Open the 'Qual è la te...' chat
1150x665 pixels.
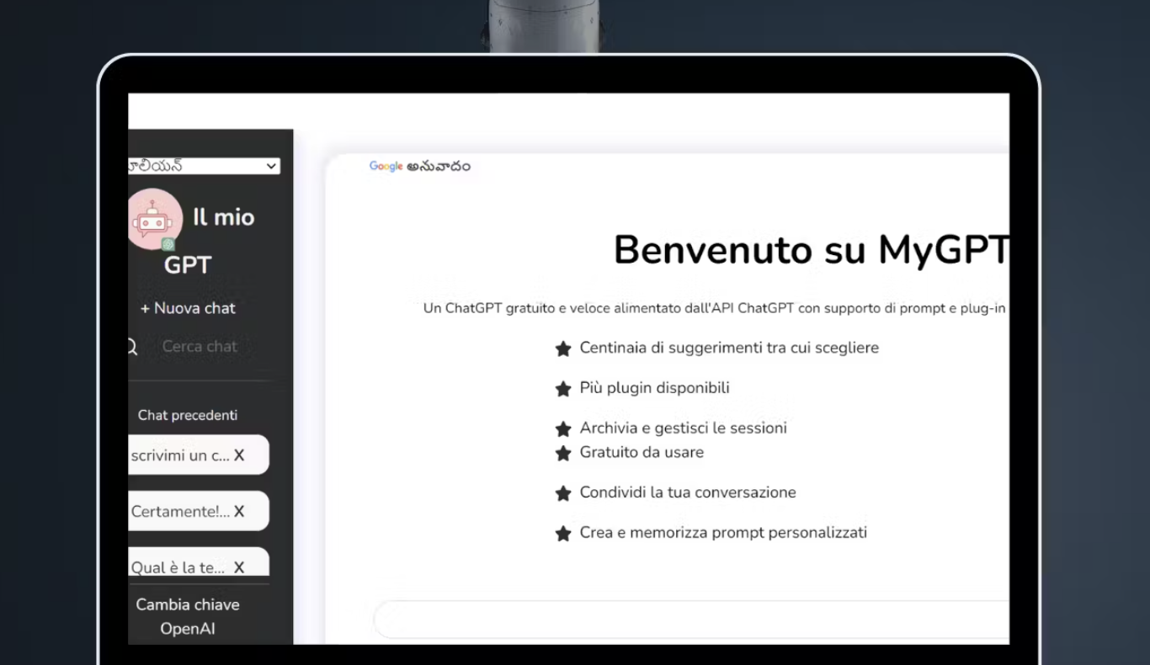[177, 567]
